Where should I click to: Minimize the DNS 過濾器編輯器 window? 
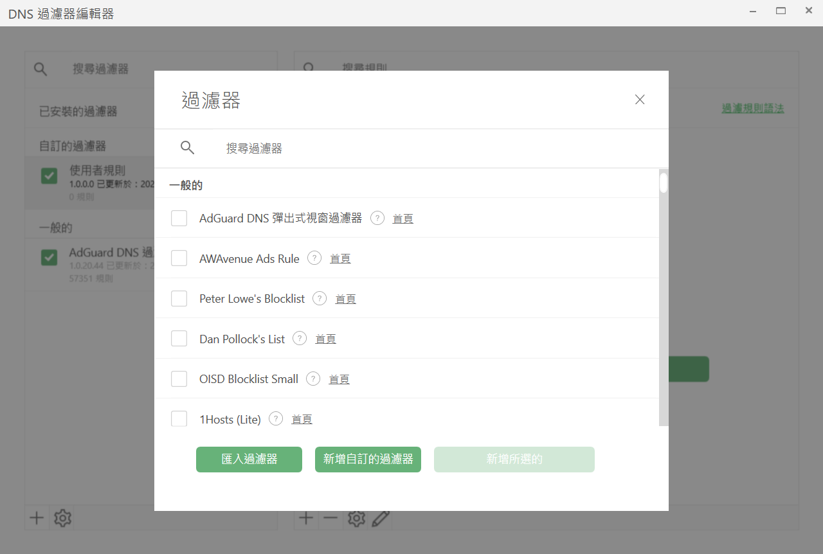[x=754, y=11]
